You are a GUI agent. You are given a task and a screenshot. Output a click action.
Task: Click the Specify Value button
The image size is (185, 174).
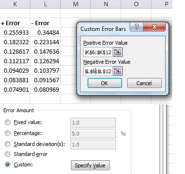[90, 165]
